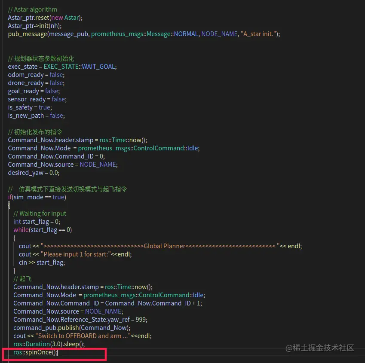Viewport: 365px width, 363px height.
Task: Click the '// Waiting for input' comment
Action: 40,214
